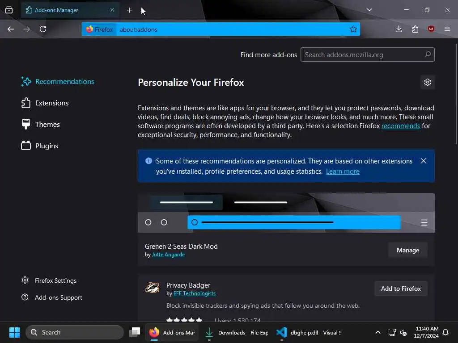
Task: Open the Extensions category
Action: pyautogui.click(x=45, y=103)
